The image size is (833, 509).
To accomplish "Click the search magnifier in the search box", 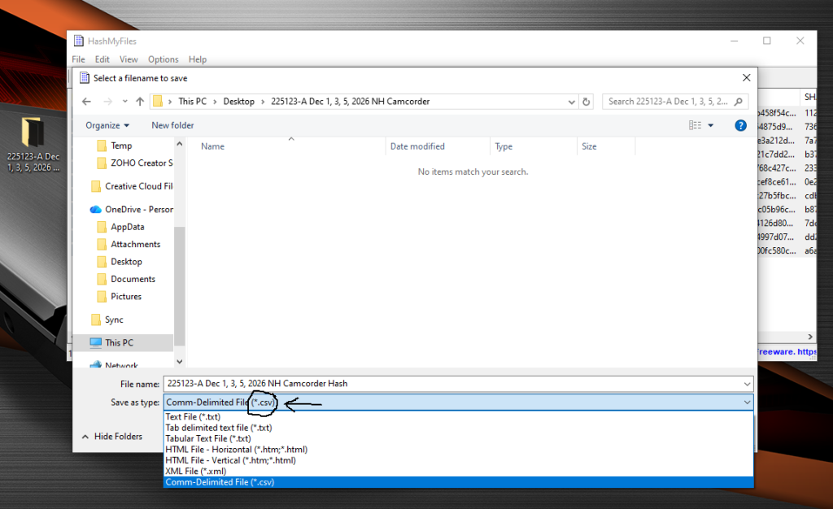I will tap(737, 101).
